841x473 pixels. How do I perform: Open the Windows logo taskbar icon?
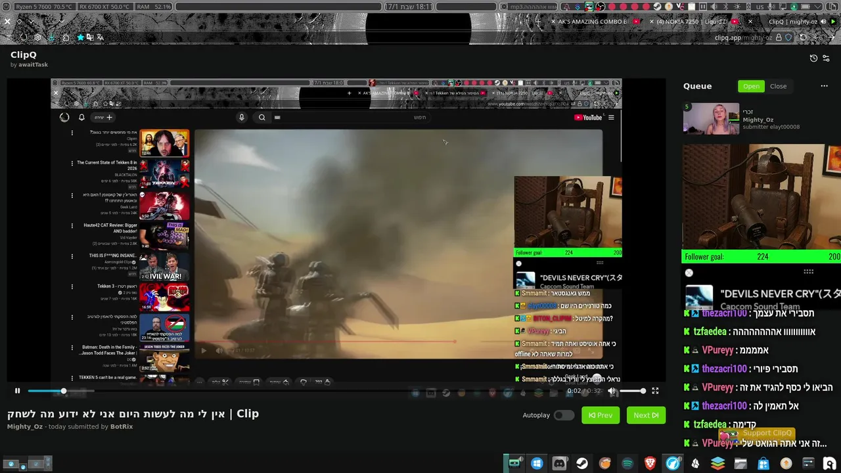[x=537, y=463]
